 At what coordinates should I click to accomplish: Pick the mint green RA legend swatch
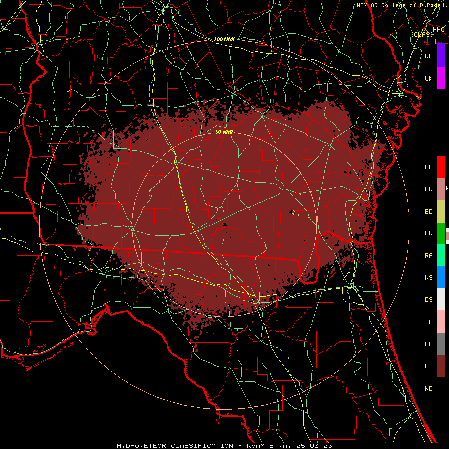pyautogui.click(x=441, y=255)
